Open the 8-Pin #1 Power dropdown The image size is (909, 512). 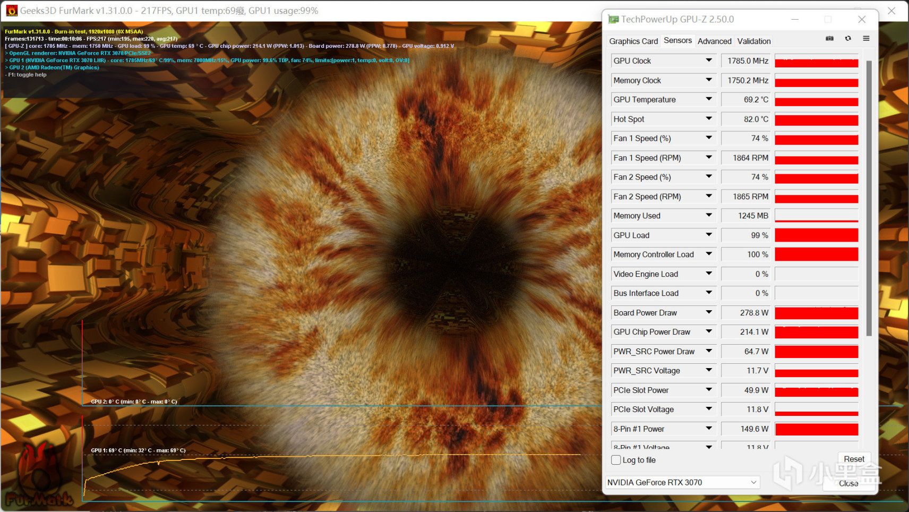(709, 429)
